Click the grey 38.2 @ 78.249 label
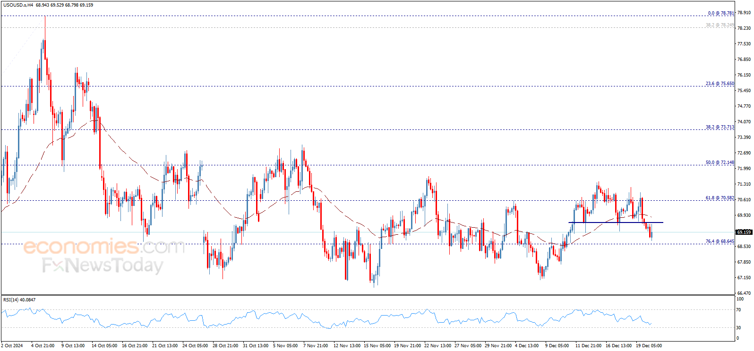 pos(720,25)
